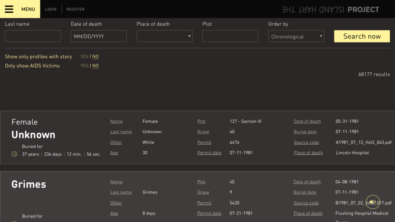Open the Unknown Female burial profile

tap(33, 135)
